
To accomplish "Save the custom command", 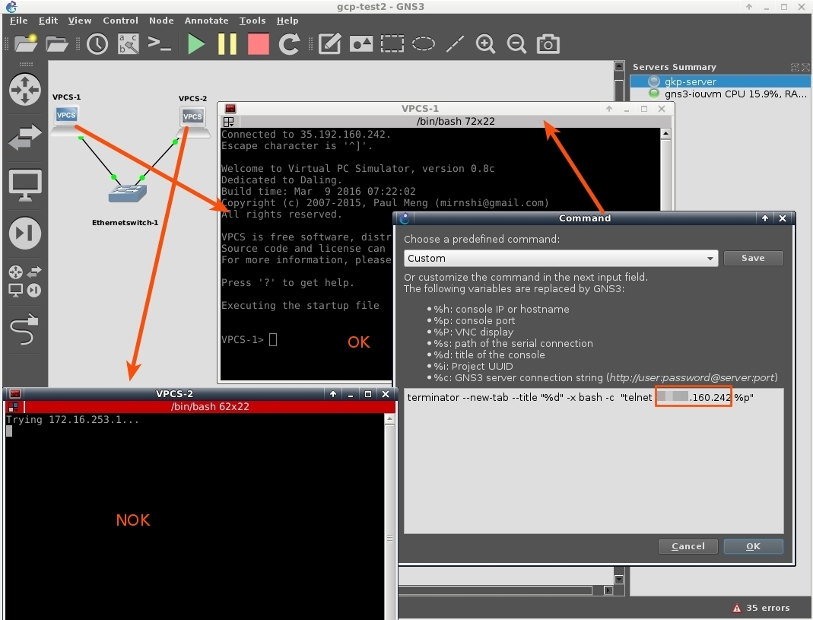I will [753, 258].
